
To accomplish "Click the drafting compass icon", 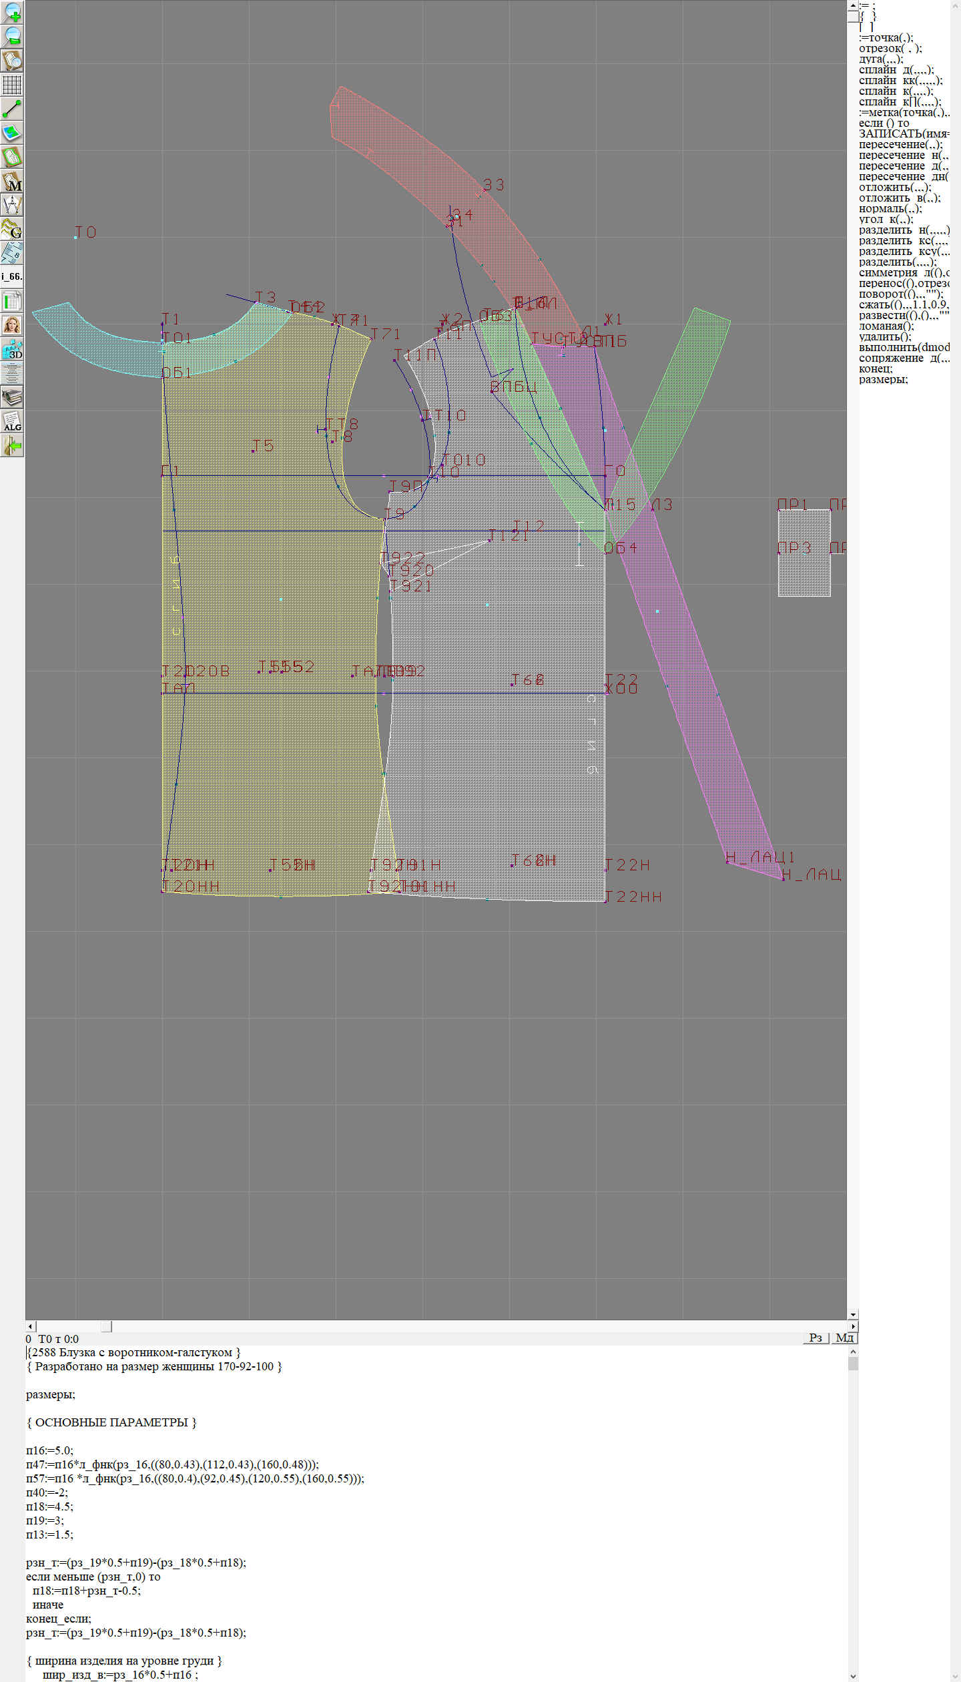I will coord(12,206).
